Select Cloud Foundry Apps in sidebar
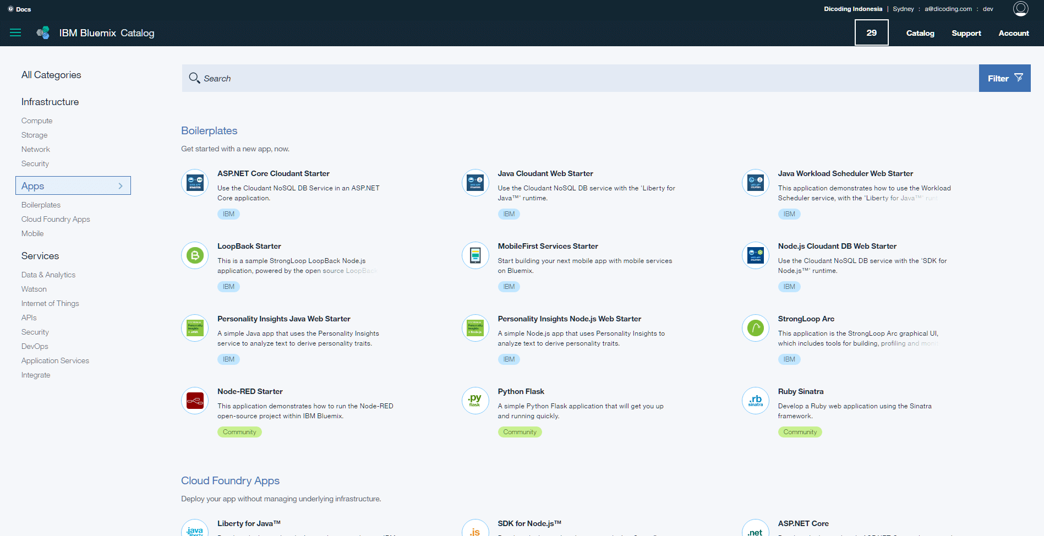 [56, 219]
